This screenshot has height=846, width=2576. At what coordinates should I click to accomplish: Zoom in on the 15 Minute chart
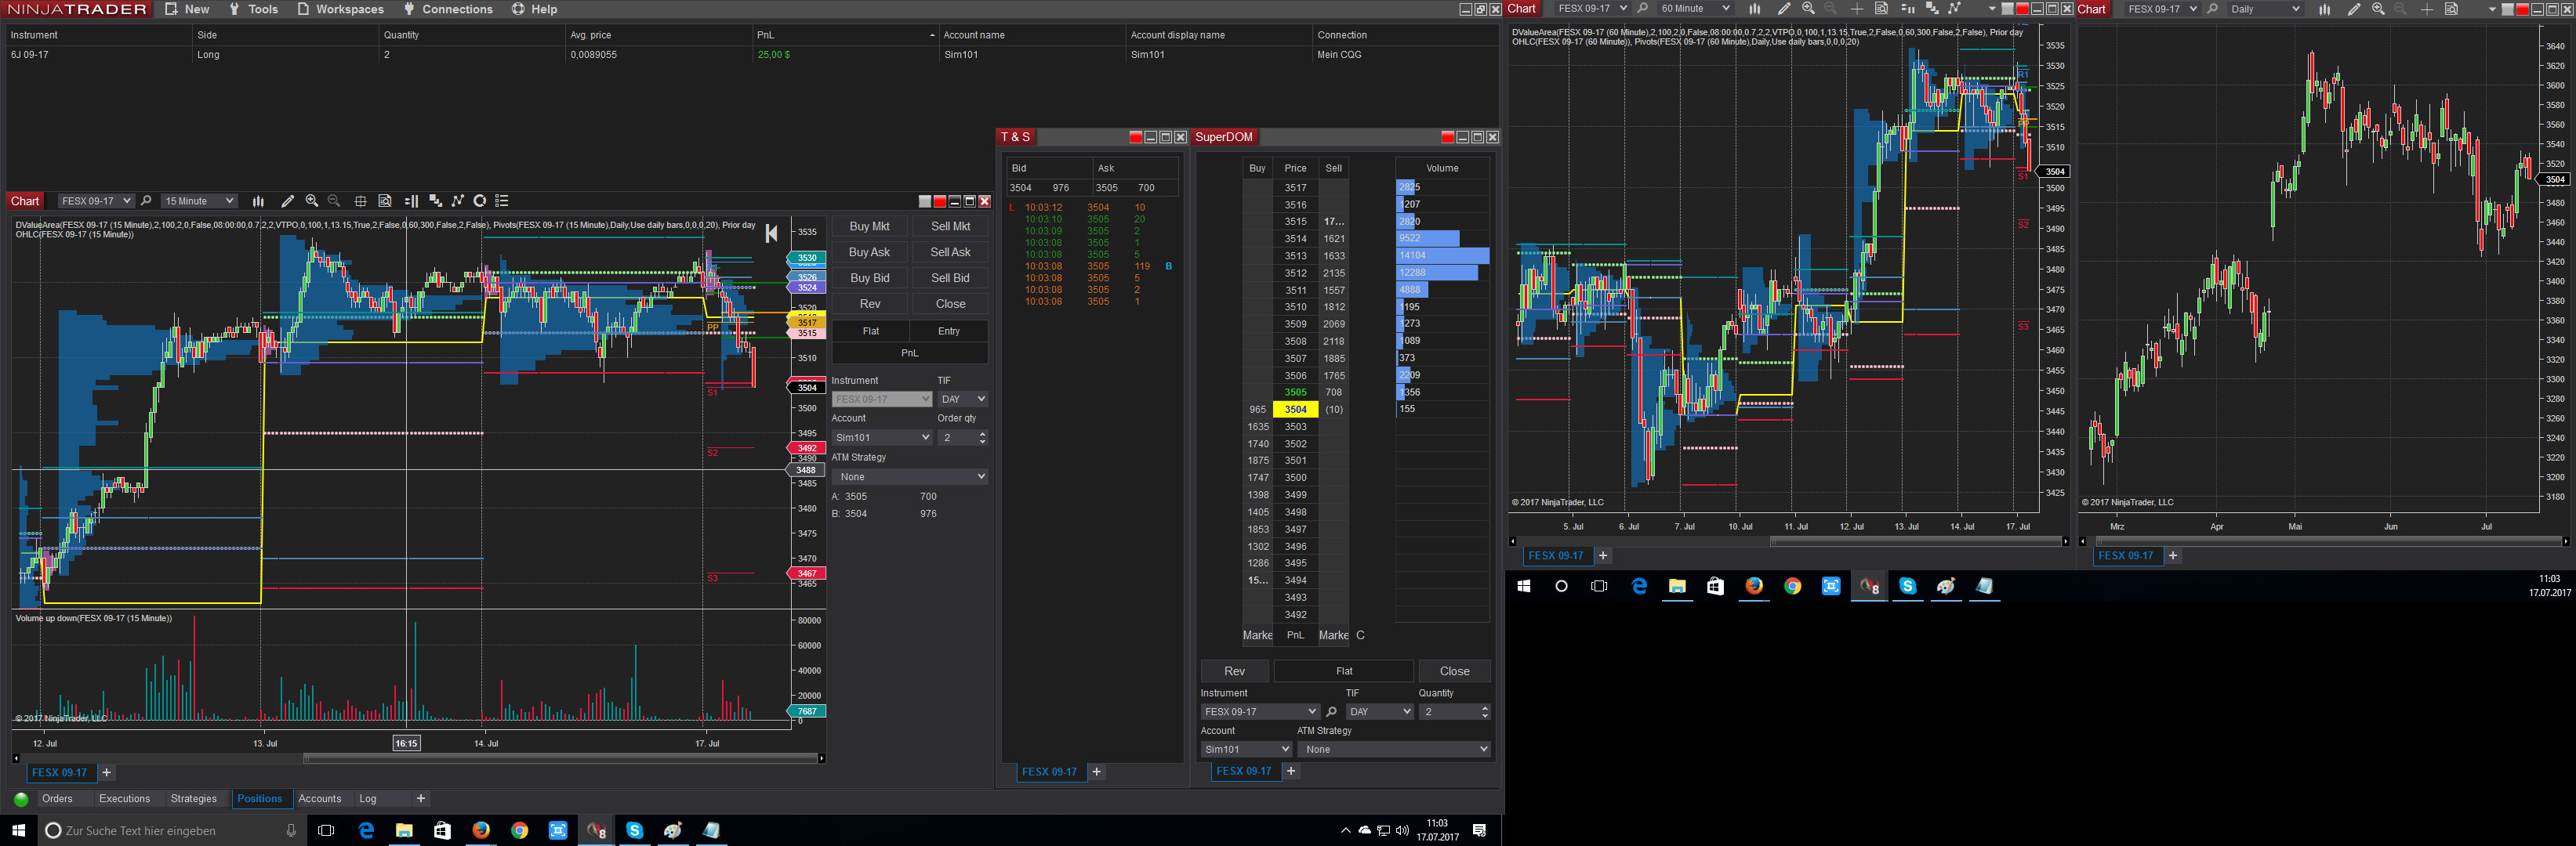(312, 201)
